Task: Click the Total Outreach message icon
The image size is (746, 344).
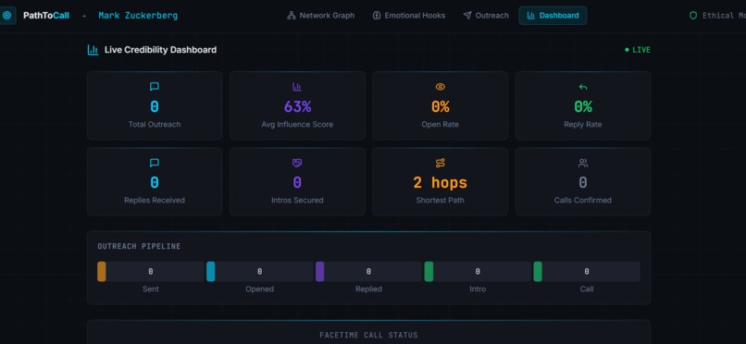Action: (155, 87)
